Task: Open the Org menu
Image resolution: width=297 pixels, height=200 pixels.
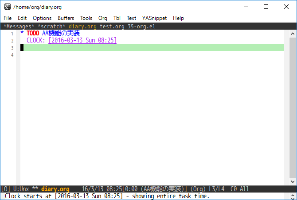Action: (103, 18)
